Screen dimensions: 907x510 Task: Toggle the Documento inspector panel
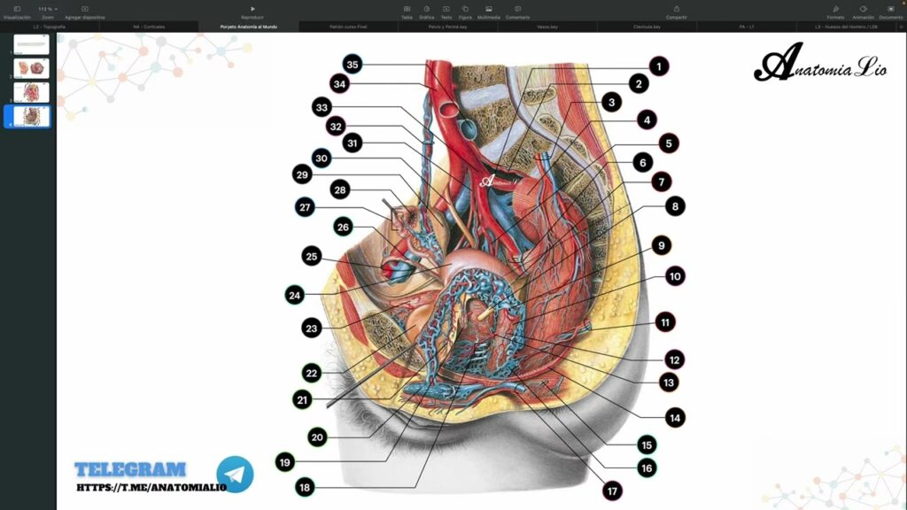pyautogui.click(x=890, y=9)
